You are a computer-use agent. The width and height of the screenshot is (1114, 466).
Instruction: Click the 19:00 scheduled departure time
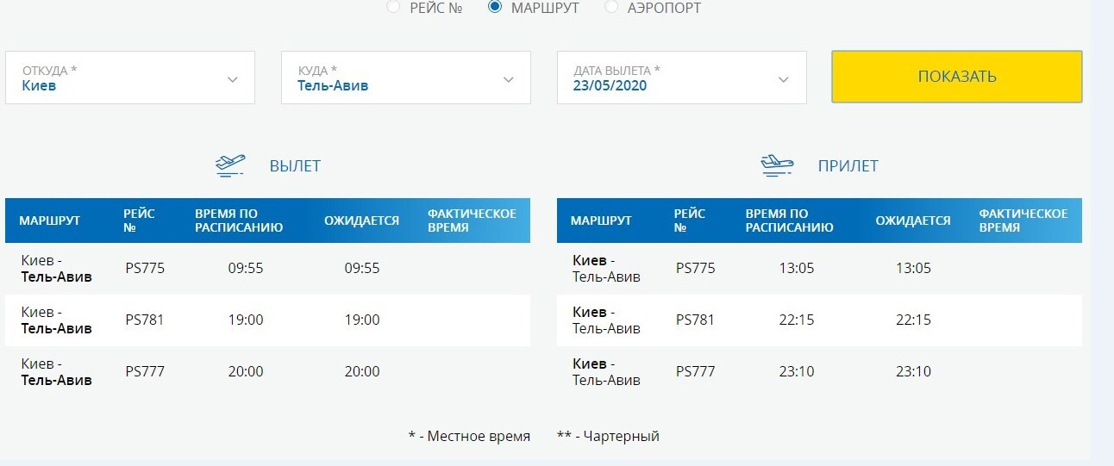246,320
